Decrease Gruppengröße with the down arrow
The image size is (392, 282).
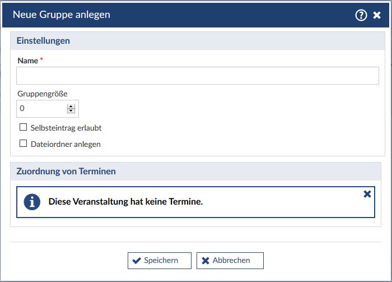(x=71, y=111)
